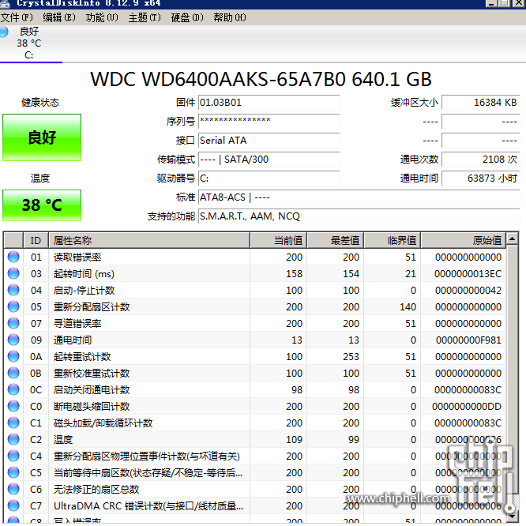
Task: Click status icon for 03 起转时间
Action: (13, 273)
